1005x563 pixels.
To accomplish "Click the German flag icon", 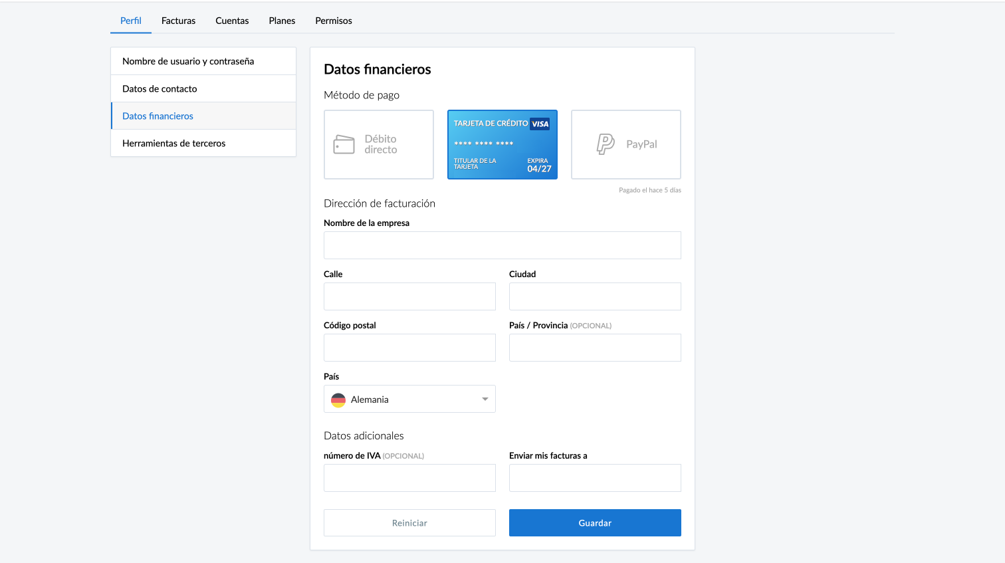I will (338, 399).
